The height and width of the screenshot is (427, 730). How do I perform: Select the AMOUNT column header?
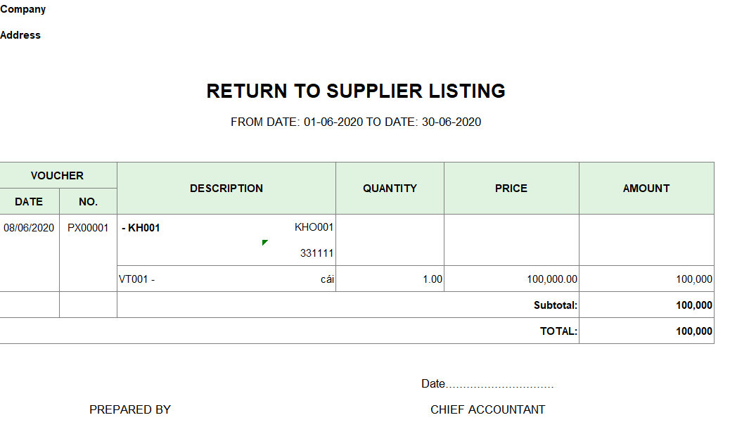pyautogui.click(x=647, y=188)
